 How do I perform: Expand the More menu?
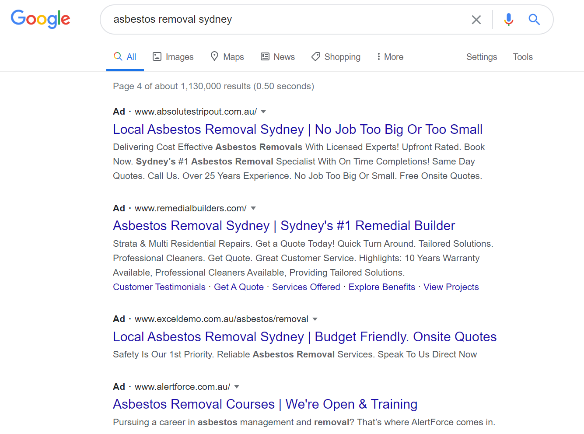click(390, 57)
